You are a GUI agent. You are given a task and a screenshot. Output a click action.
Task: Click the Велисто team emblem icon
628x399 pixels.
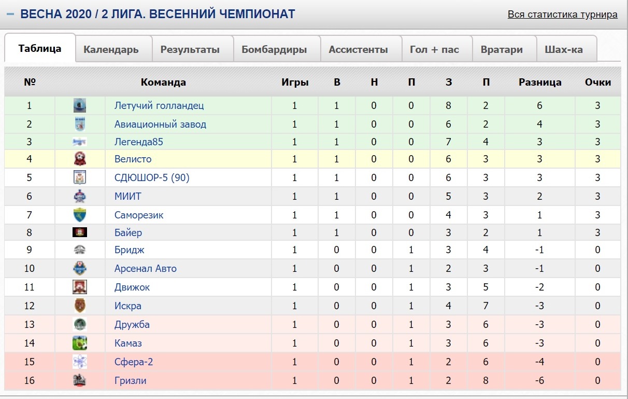point(80,159)
